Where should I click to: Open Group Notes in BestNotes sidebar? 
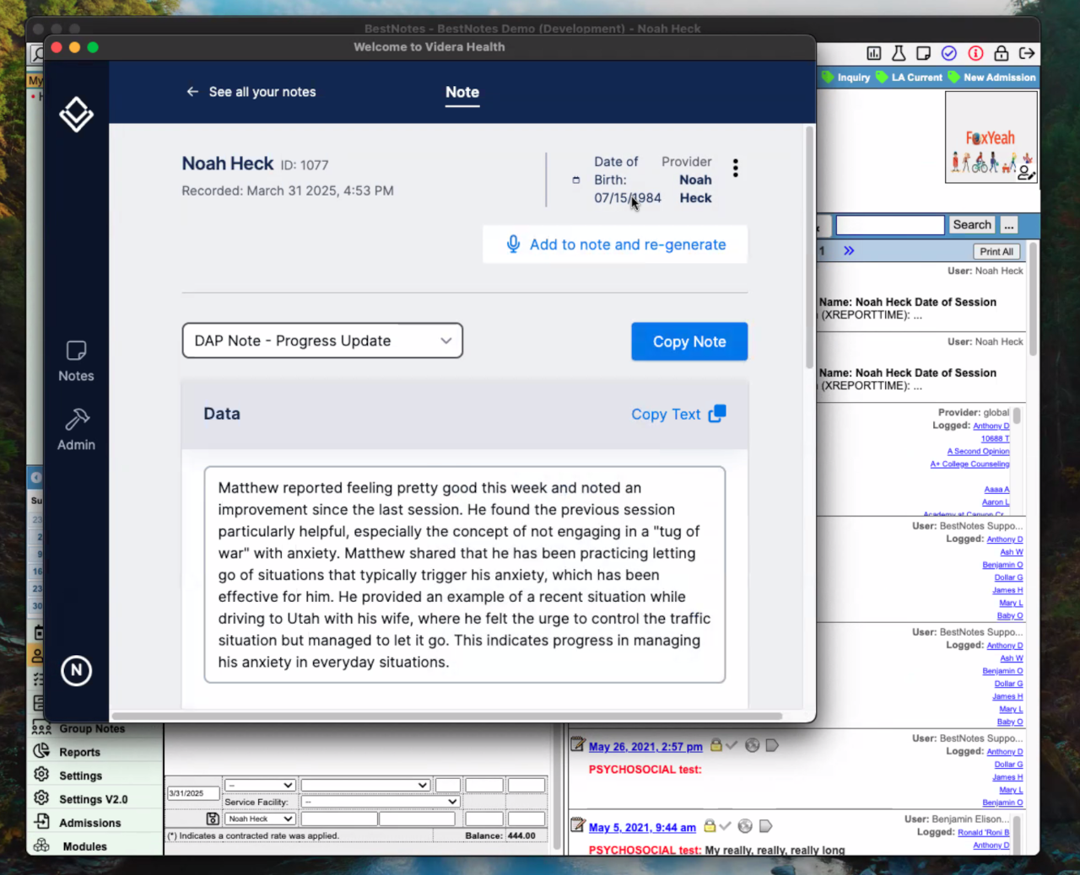(x=92, y=728)
